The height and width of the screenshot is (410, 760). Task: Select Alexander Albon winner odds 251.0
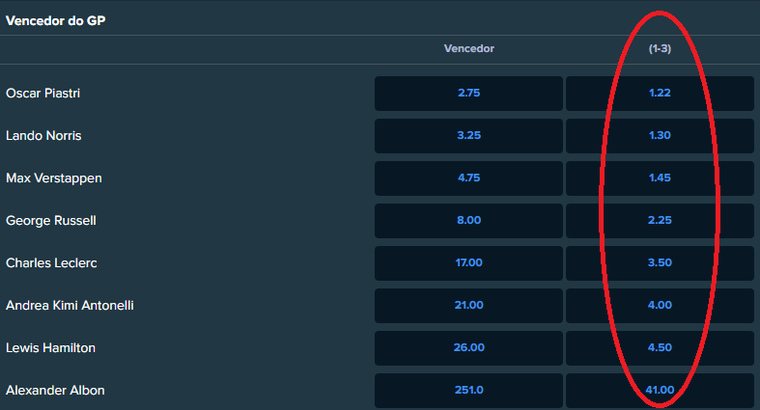point(468,390)
